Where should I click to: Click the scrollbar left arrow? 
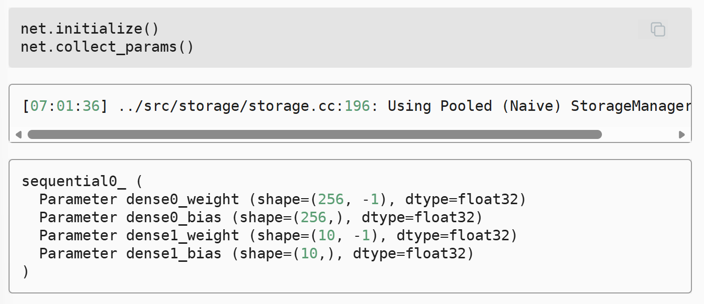click(x=19, y=134)
